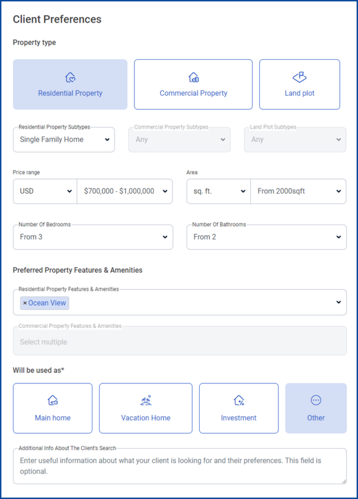
Task: Open Land Plot Subtypes dropdown
Action: coord(295,140)
